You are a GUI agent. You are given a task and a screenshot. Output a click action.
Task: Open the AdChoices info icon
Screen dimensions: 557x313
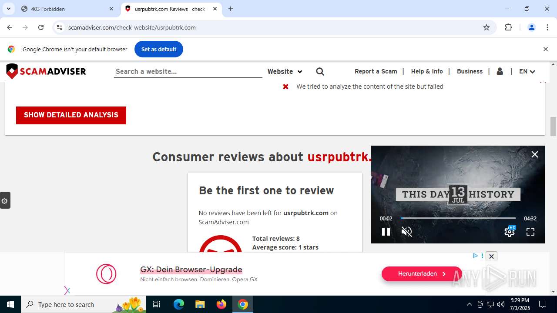pos(475,256)
